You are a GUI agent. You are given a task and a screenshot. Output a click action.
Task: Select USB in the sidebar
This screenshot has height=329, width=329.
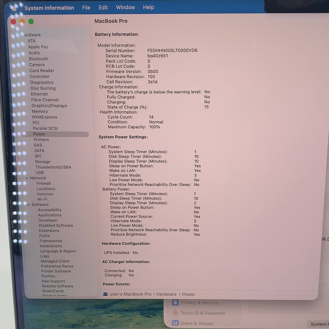[40, 173]
